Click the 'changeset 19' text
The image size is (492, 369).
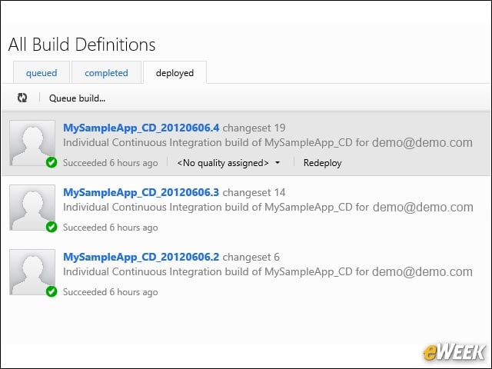click(254, 128)
